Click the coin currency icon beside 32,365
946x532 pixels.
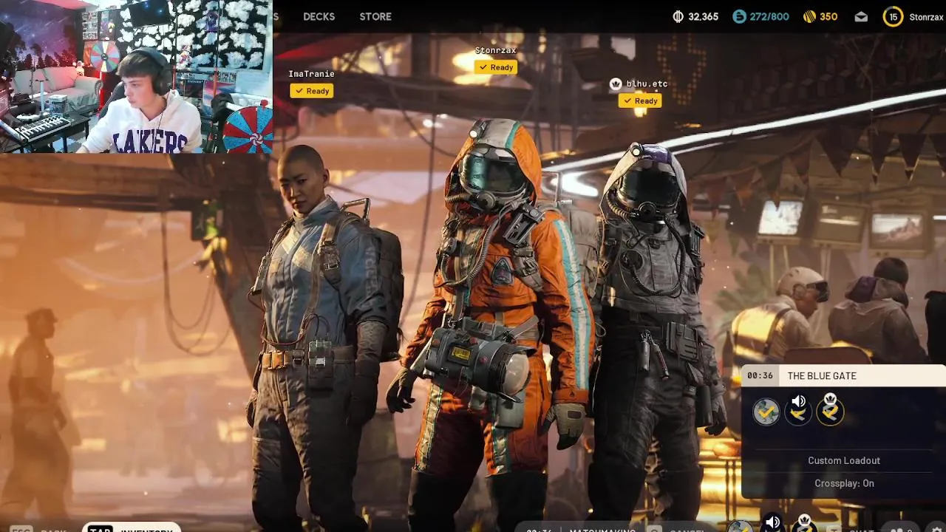click(x=678, y=16)
